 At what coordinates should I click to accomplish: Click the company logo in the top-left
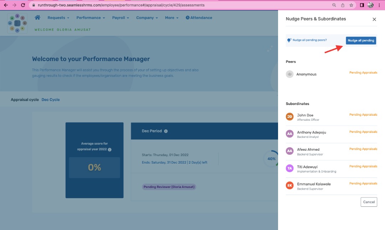[x=16, y=23]
